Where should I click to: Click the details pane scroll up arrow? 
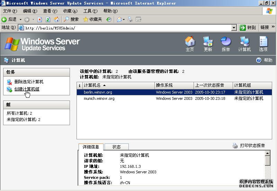pyautogui.click(x=267, y=153)
